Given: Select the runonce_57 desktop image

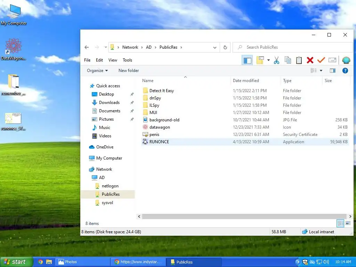Looking at the screenshot, I should point(13,122).
